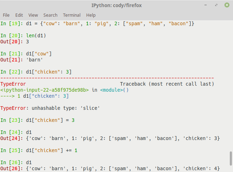This screenshot has height=172, width=233.
Task: Click 'Traceback (most recent call last)' text
Action: [x=167, y=84]
